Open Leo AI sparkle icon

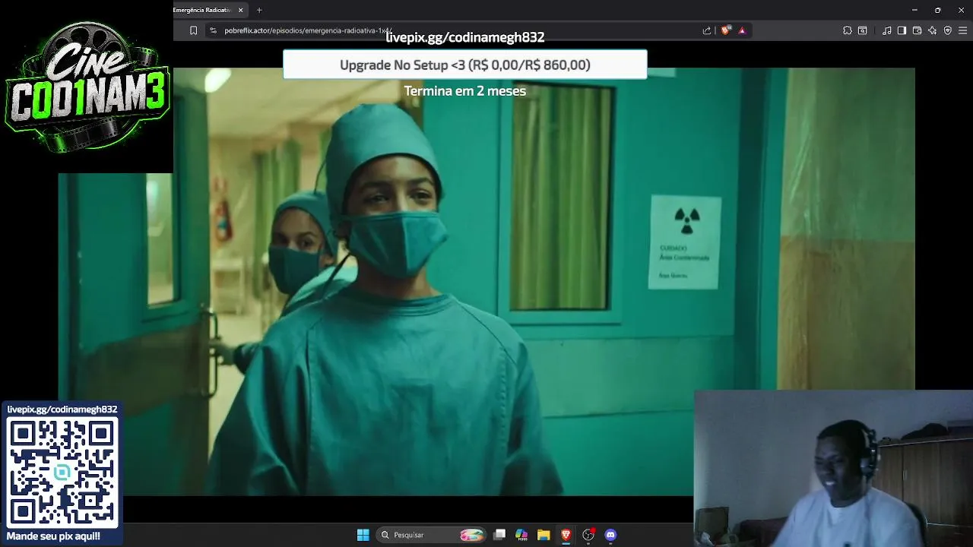coord(932,30)
